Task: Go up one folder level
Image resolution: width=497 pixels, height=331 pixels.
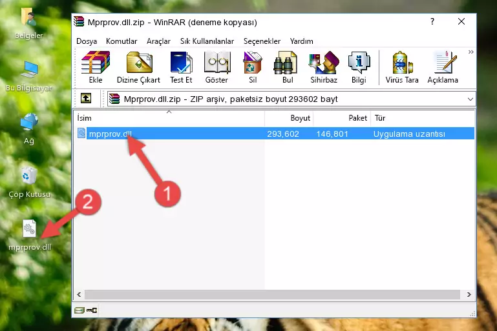Action: click(x=86, y=99)
